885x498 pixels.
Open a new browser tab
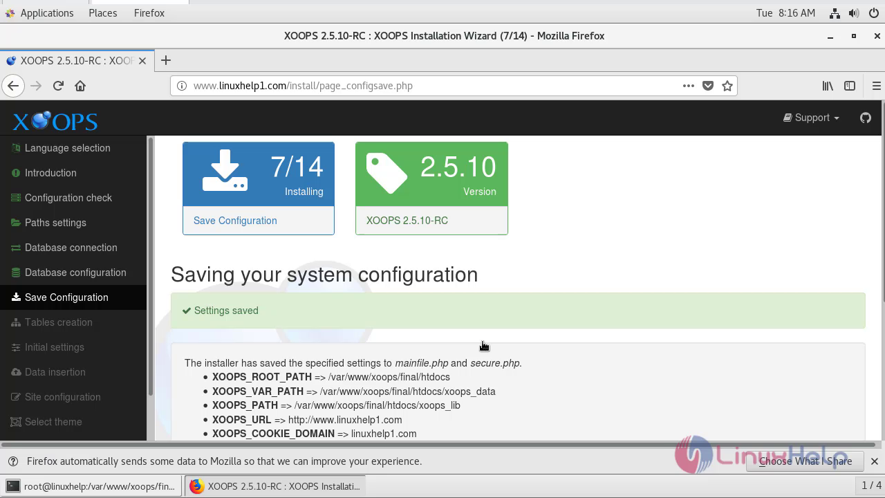(x=165, y=60)
